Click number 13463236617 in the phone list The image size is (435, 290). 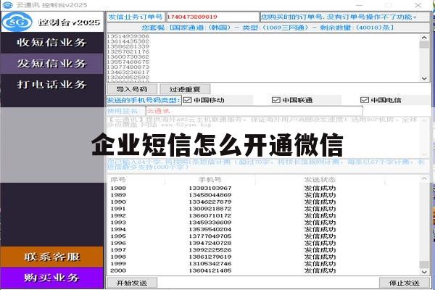128,72
